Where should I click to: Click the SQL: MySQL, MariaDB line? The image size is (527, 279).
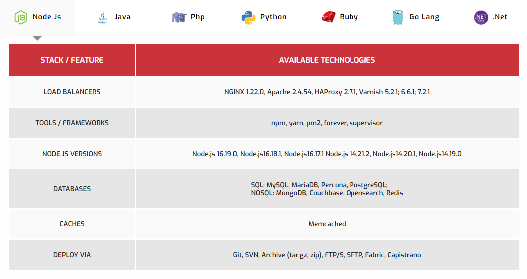pyautogui.click(x=319, y=185)
